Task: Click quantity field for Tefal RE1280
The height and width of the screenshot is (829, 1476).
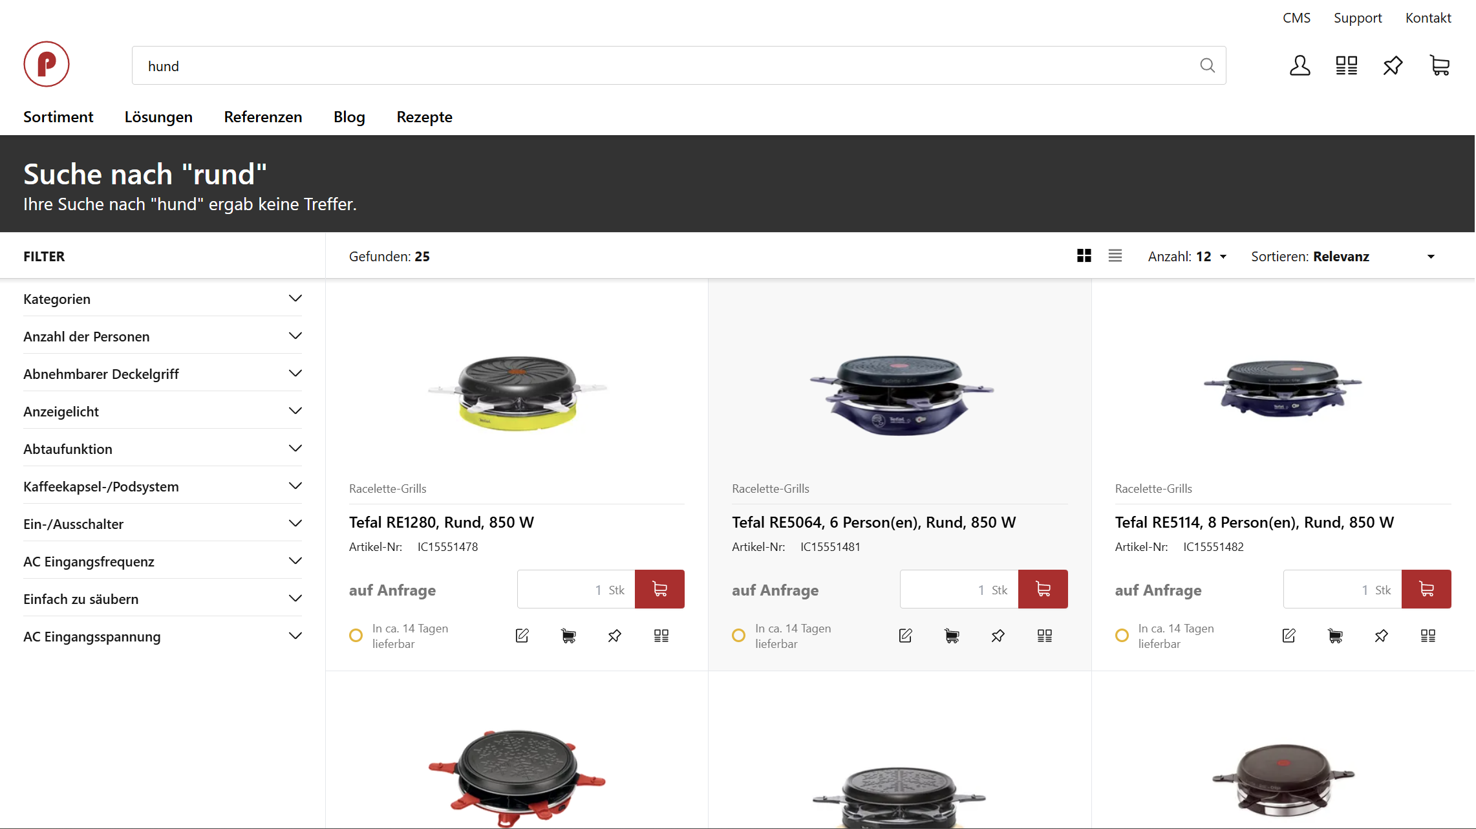Action: [x=576, y=589]
